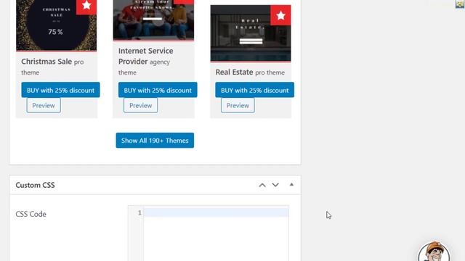Move Custom CSS panel up
The height and width of the screenshot is (261, 465).
click(262, 186)
